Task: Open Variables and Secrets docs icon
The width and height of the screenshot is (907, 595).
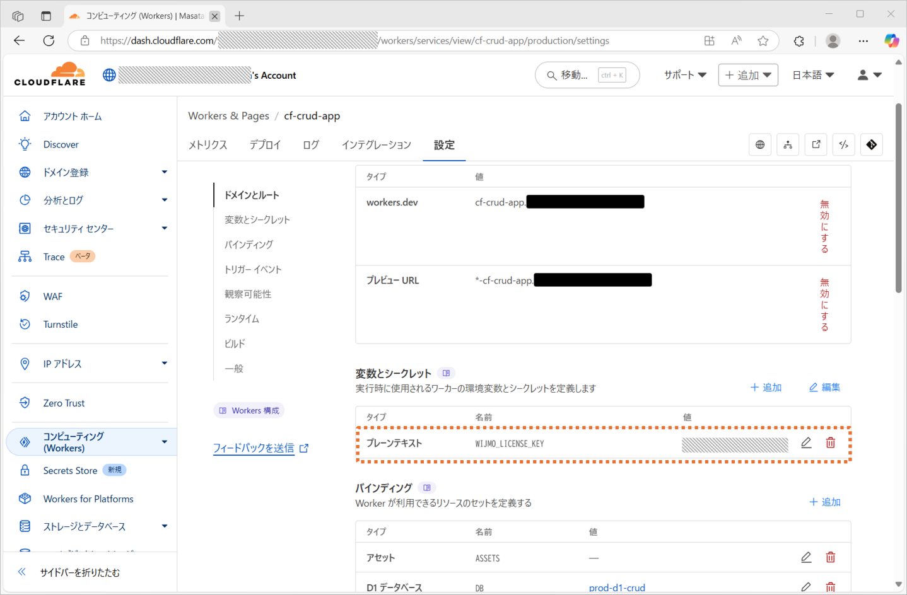Action: (447, 373)
